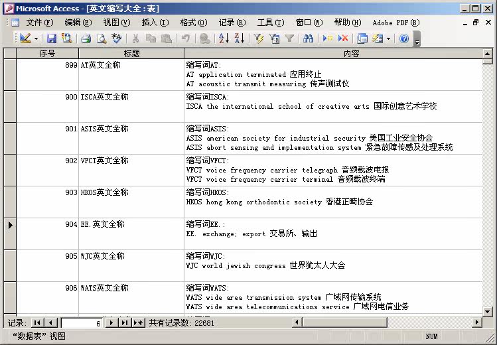Open the 窗口(W) menu
The image size is (497, 345).
309,23
